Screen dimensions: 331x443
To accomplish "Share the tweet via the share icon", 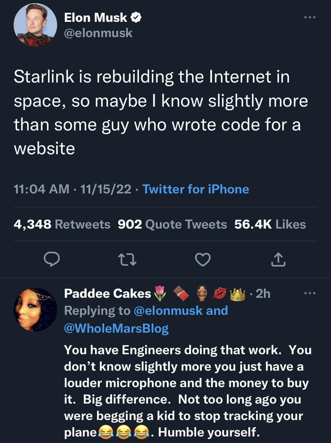I will [x=279, y=259].
